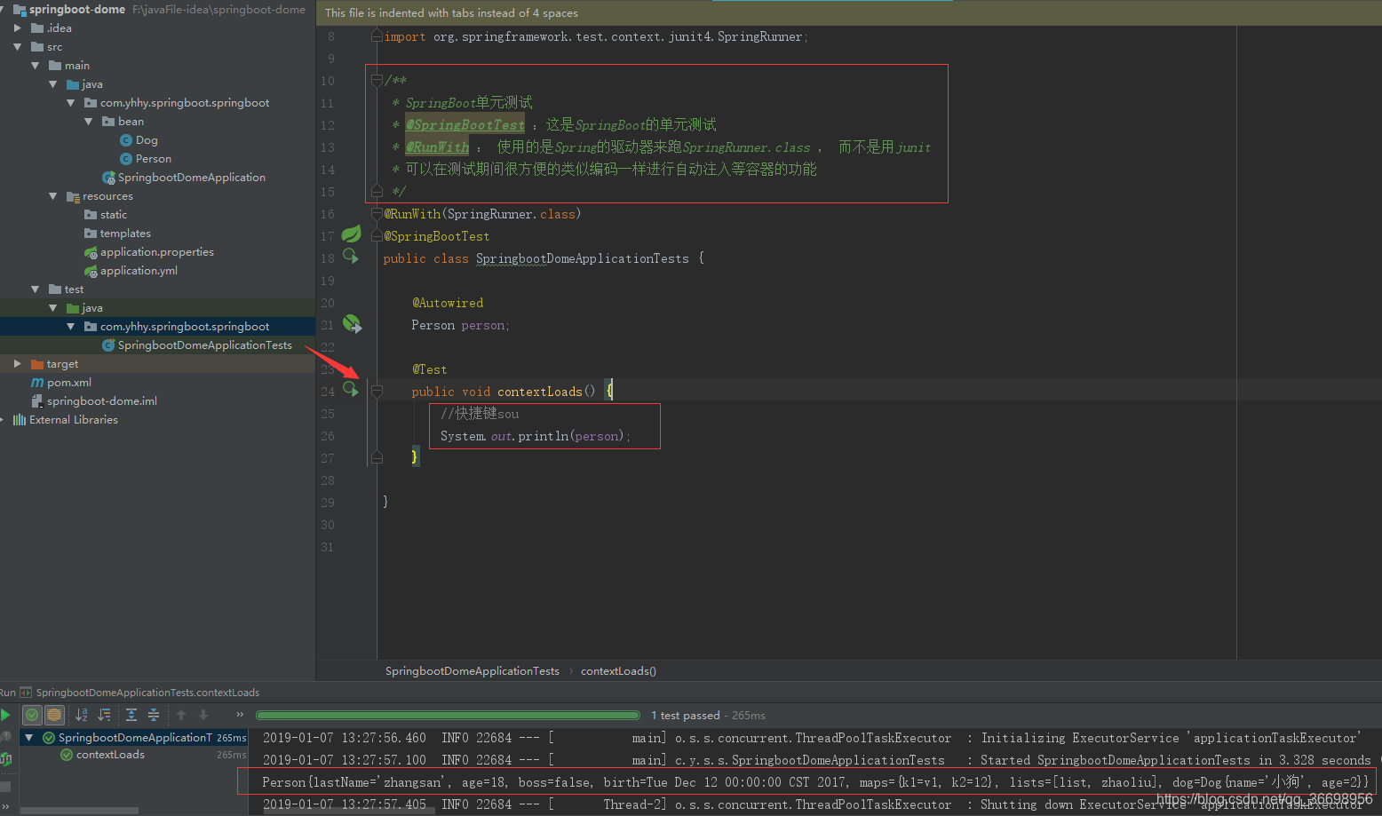Expand the .idea folder

click(18, 28)
